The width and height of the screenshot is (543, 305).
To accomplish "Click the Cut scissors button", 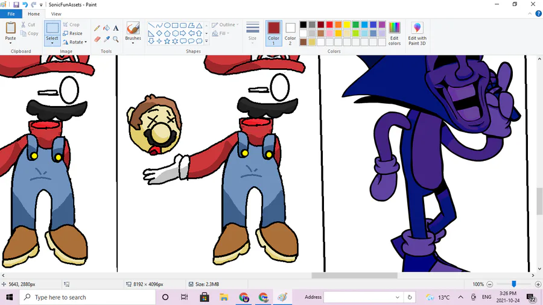I will click(x=28, y=25).
